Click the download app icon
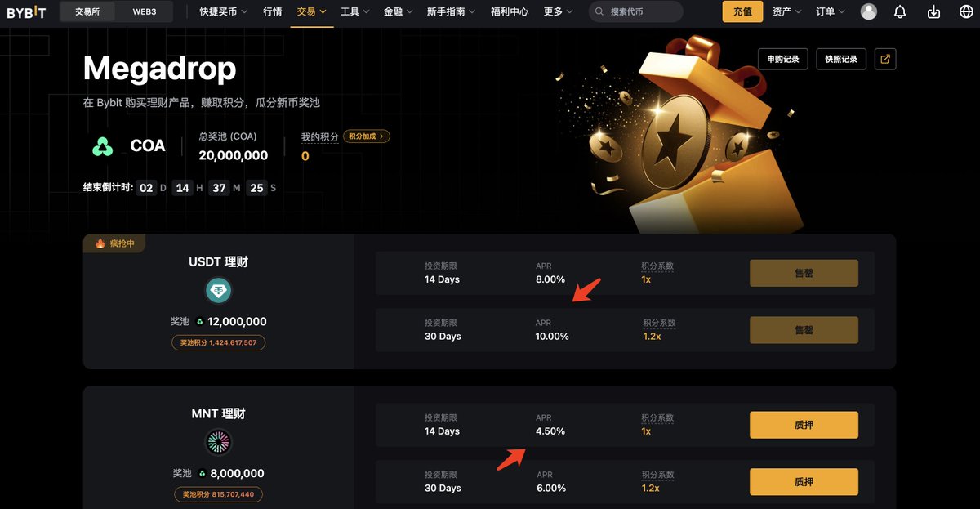 (934, 11)
